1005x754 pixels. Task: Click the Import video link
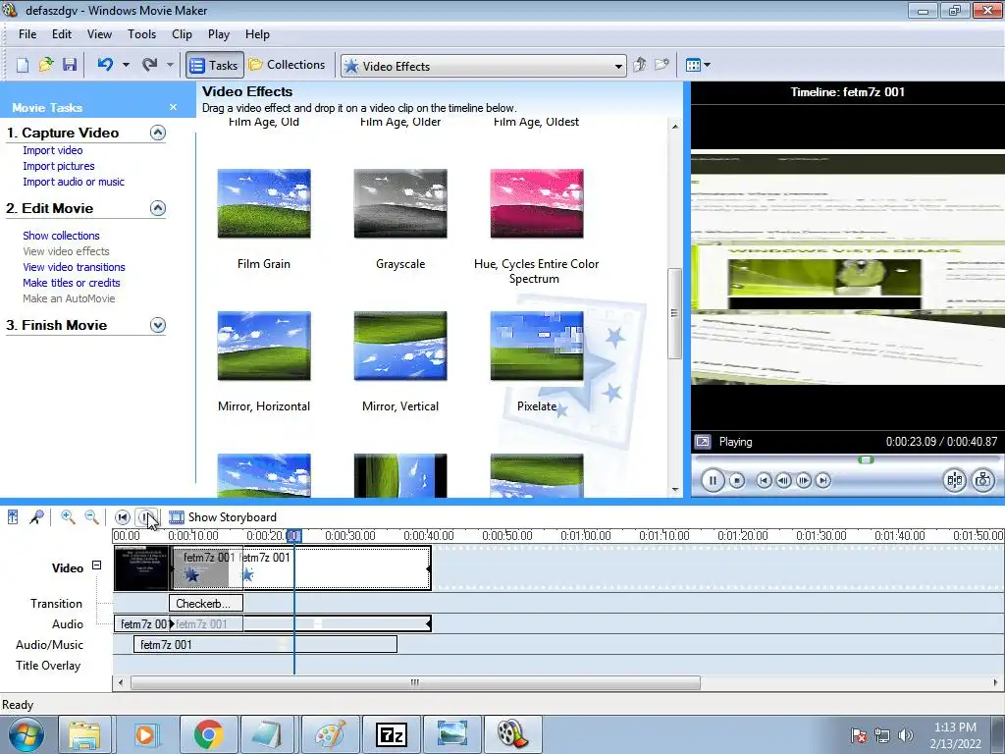point(53,150)
